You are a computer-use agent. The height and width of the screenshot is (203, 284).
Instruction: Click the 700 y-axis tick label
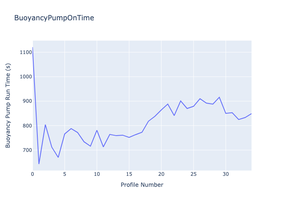click(x=27, y=150)
